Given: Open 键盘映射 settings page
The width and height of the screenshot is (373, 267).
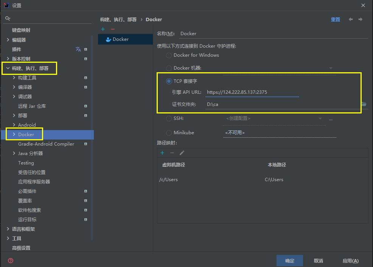Looking at the screenshot, I should click(x=21, y=30).
